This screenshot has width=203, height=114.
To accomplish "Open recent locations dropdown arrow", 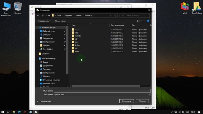I will click(x=46, y=16).
